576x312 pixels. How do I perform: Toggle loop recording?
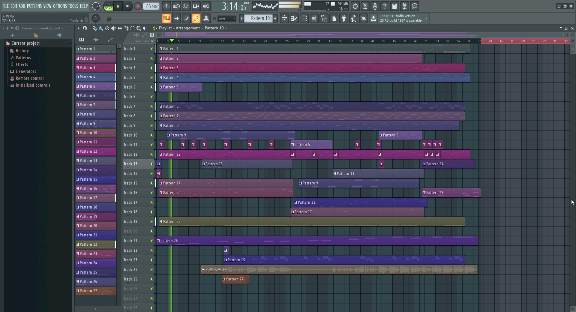pyautogui.click(x=206, y=6)
